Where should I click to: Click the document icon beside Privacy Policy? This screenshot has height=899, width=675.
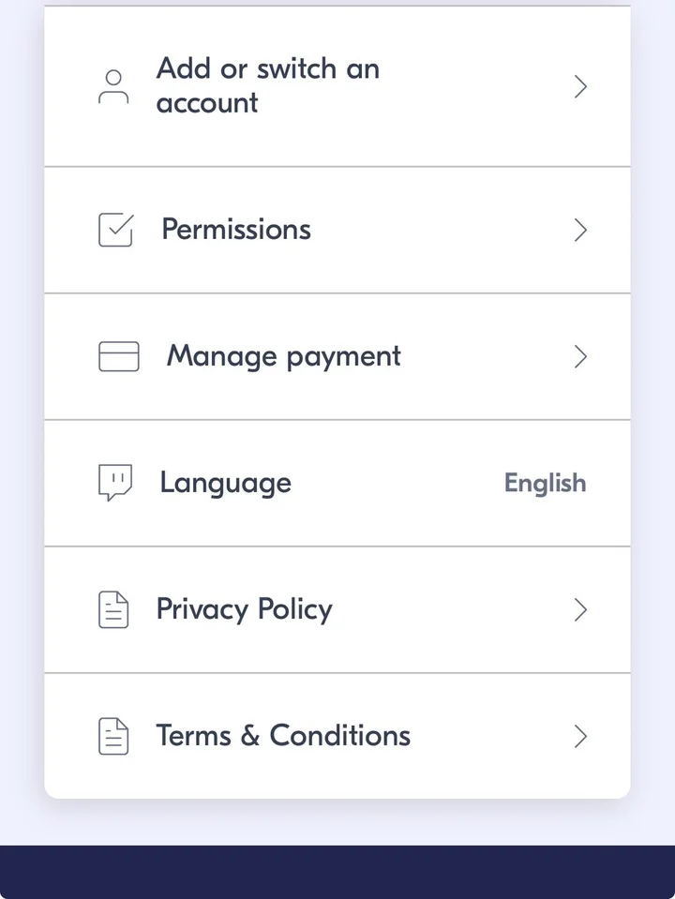(113, 609)
